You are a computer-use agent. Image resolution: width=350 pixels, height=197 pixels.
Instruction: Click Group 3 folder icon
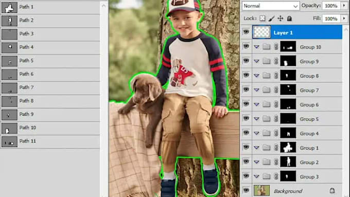(x=266, y=176)
